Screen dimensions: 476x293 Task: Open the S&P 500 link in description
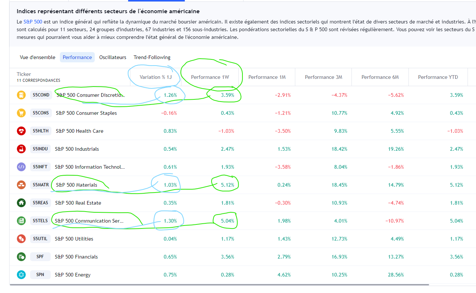point(35,22)
